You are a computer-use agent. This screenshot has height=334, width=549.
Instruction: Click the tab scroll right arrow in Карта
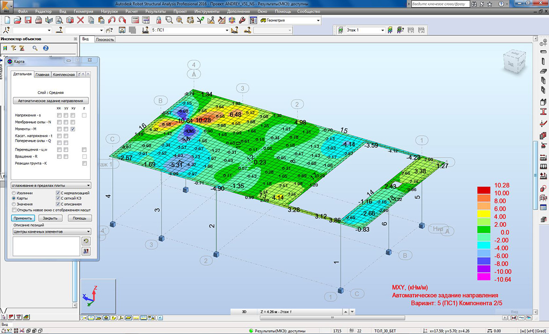pos(88,74)
